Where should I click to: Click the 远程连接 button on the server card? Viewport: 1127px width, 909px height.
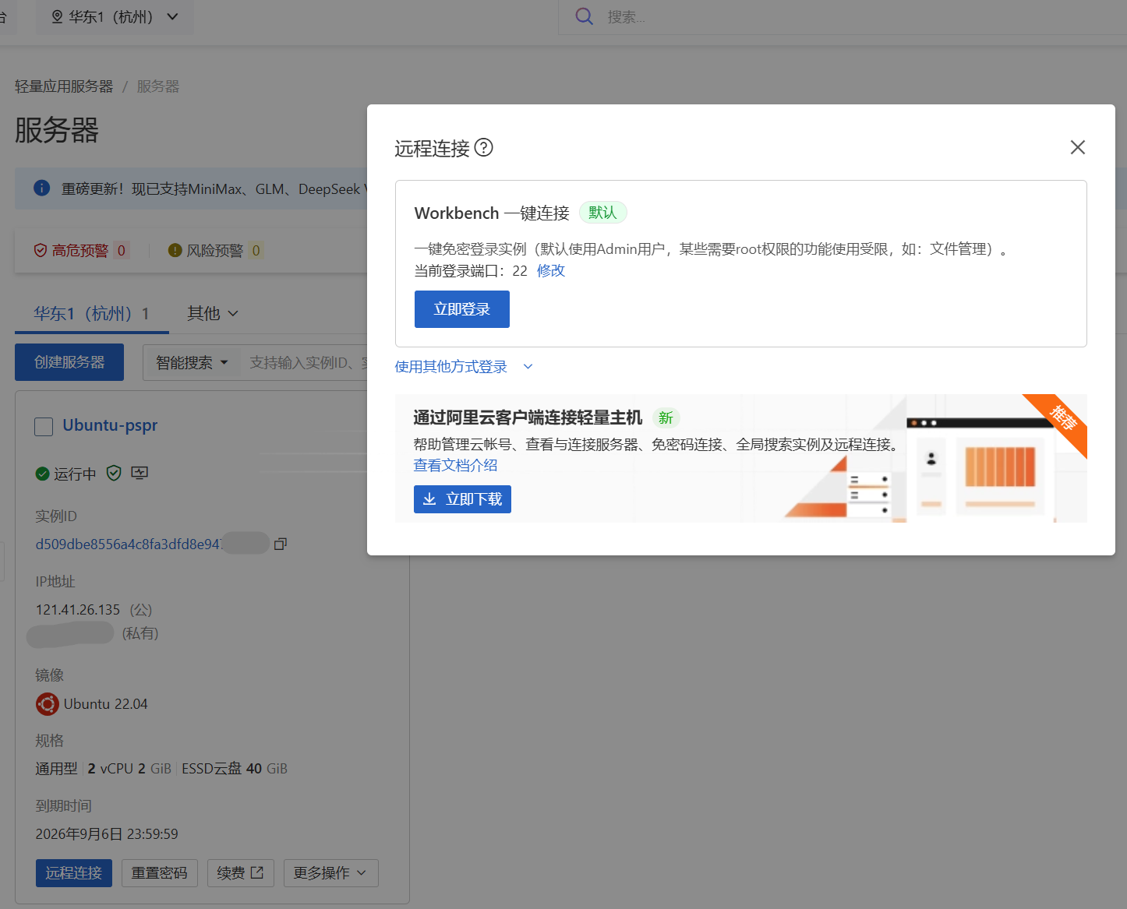74,873
